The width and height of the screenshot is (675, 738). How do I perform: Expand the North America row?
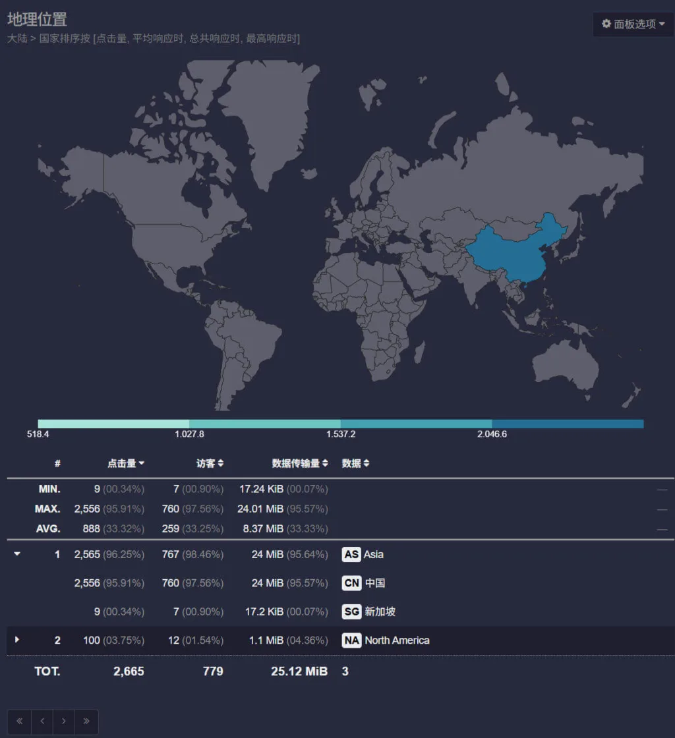point(18,640)
